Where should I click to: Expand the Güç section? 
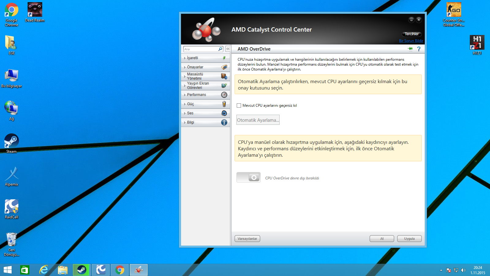point(205,104)
